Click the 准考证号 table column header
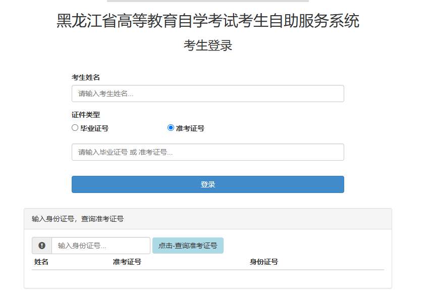This screenshot has height=290, width=431. pyautogui.click(x=127, y=262)
